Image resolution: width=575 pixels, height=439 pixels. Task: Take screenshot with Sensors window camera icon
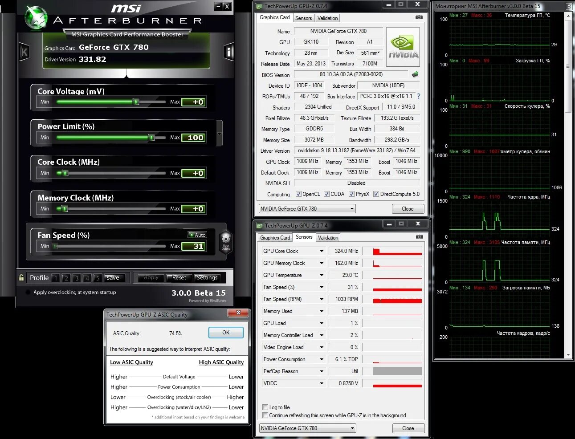[419, 237]
